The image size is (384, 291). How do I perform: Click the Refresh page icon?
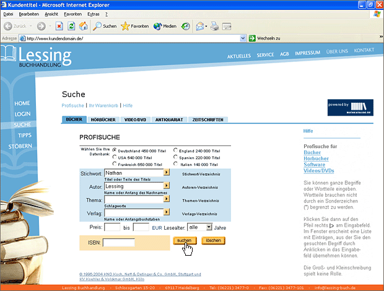point(71,26)
